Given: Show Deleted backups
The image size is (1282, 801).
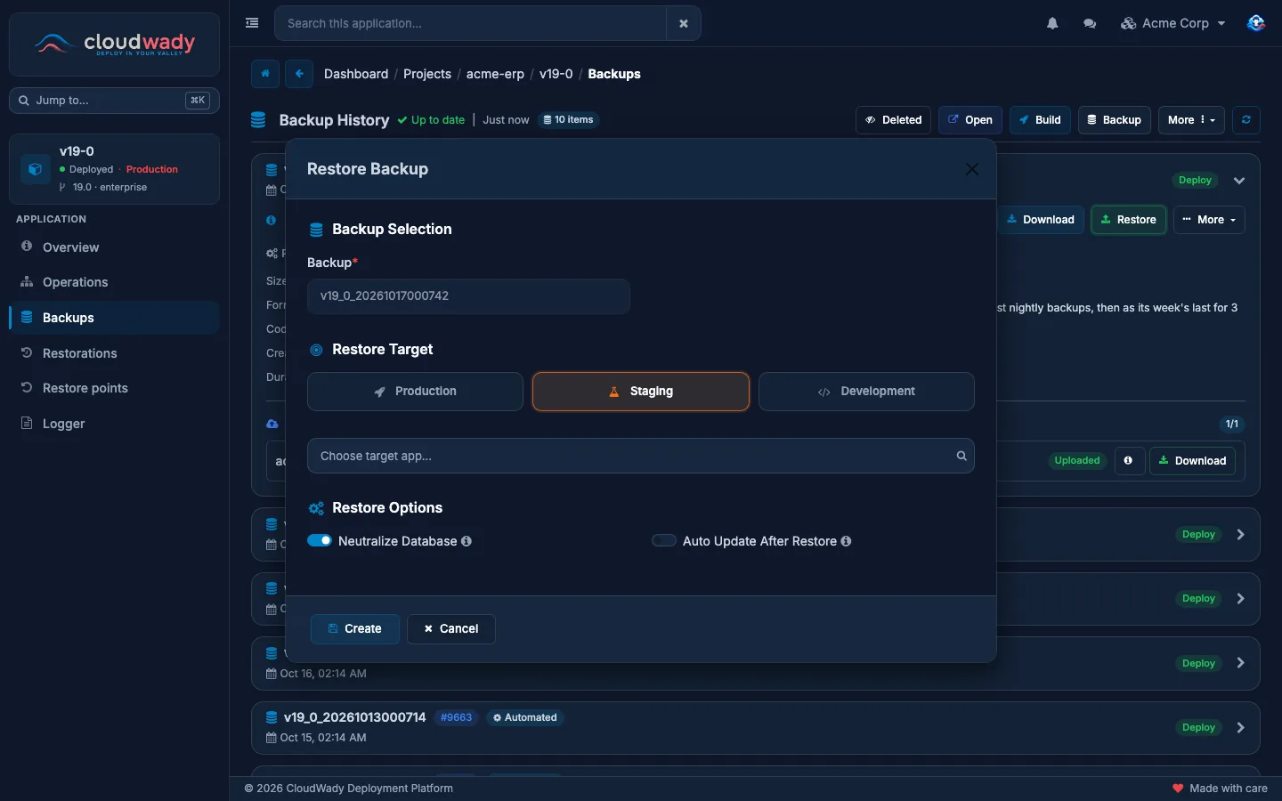Looking at the screenshot, I should point(894,120).
